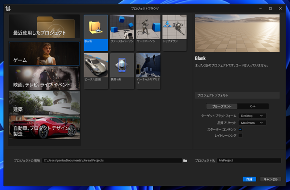This screenshot has height=190, width=290.
Task: Open 最近使用したプロジェクト category
Action: [x=44, y=27]
